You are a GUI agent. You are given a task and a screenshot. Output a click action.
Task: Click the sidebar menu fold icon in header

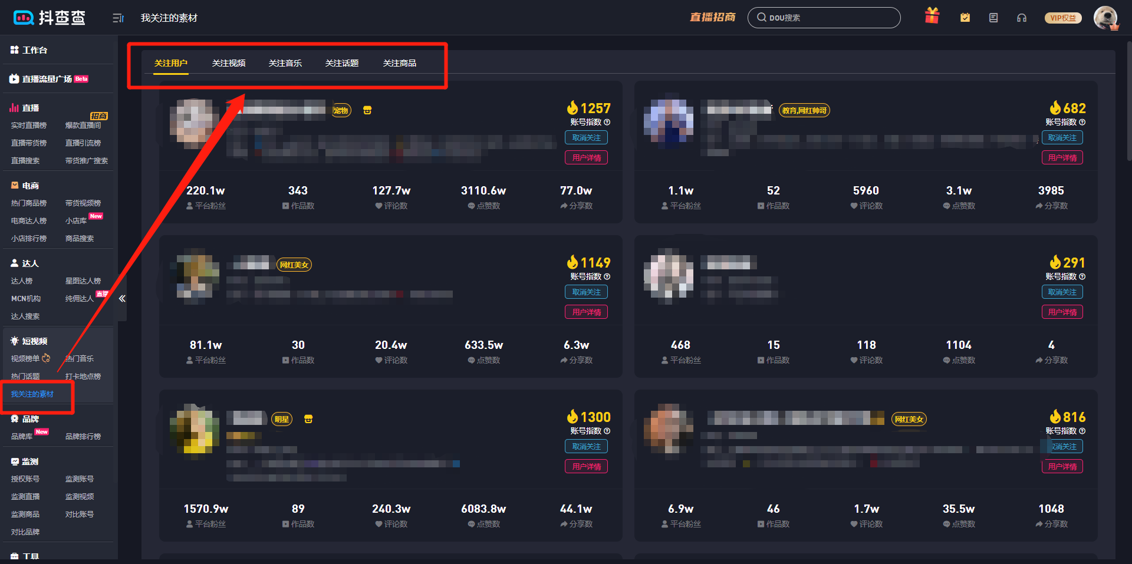[x=118, y=18]
